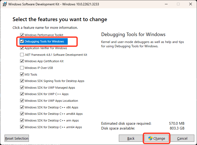Toggle Windows SDK for UWP C++ Apps checkbox

click(22, 94)
